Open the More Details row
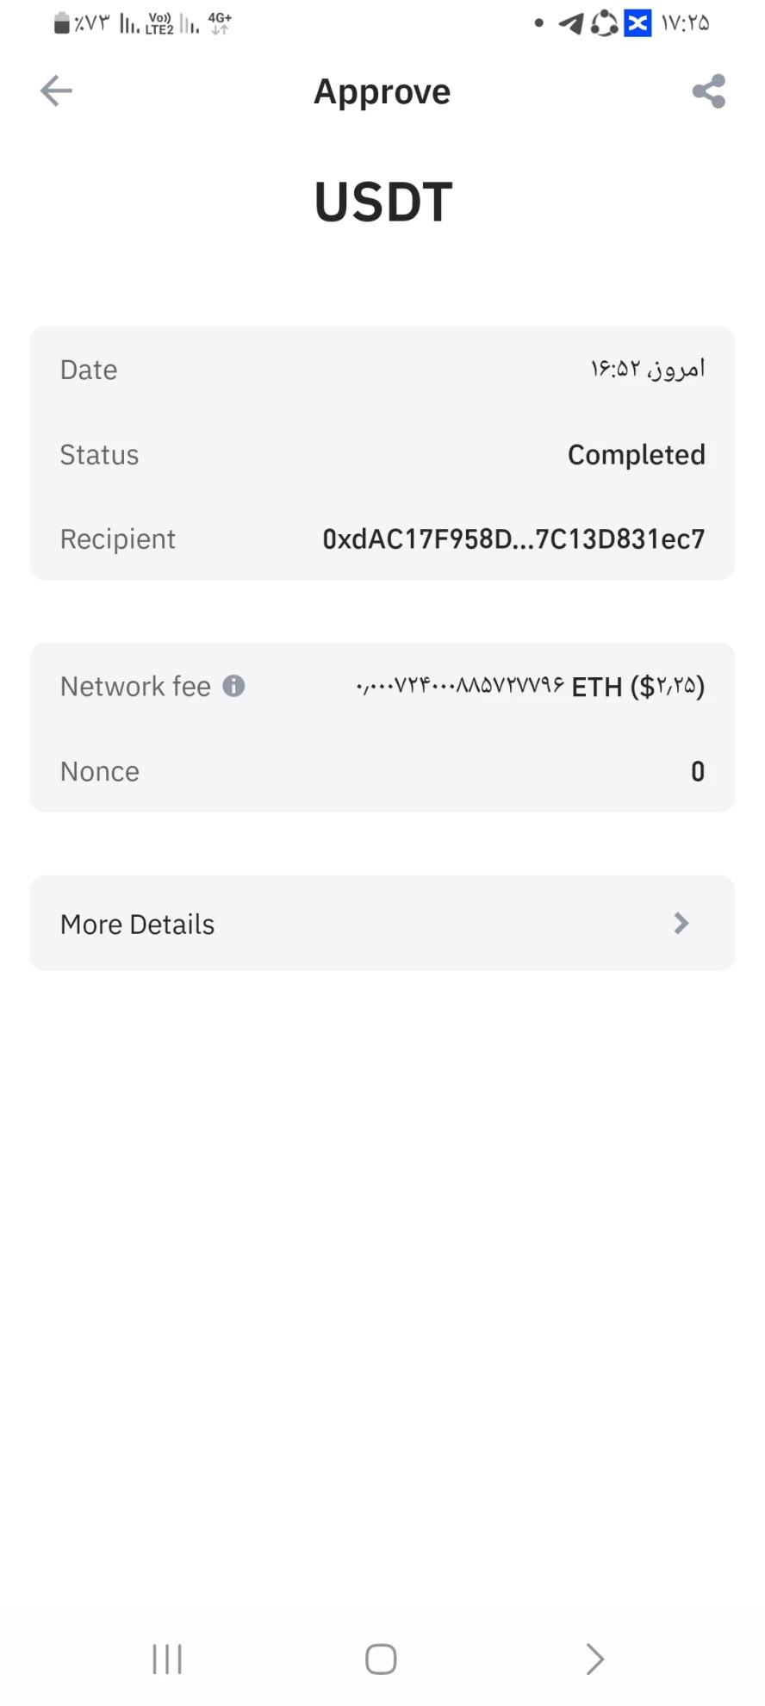Viewport: 765px width, 1706px height. (382, 924)
